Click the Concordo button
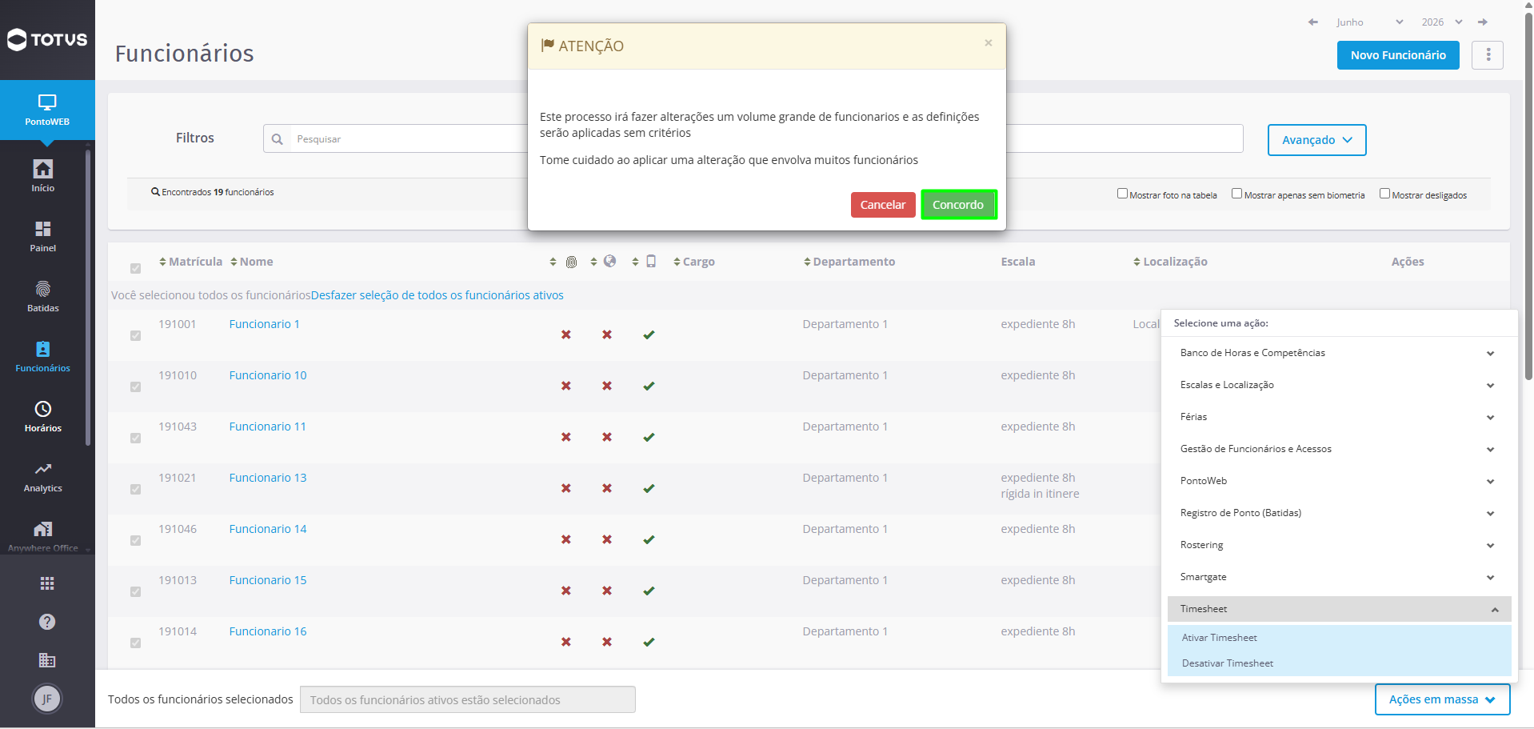Image resolution: width=1534 pixels, height=729 pixels. pyautogui.click(x=958, y=205)
